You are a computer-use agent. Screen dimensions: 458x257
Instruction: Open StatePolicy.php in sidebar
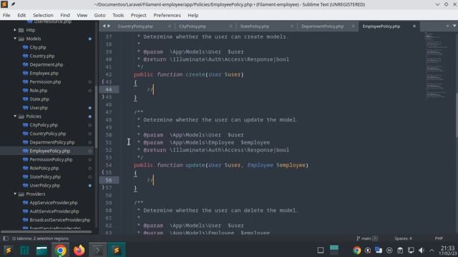(x=45, y=177)
